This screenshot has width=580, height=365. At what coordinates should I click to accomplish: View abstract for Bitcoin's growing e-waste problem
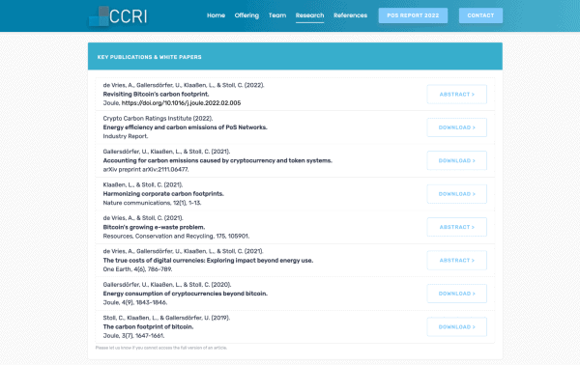pos(457,227)
